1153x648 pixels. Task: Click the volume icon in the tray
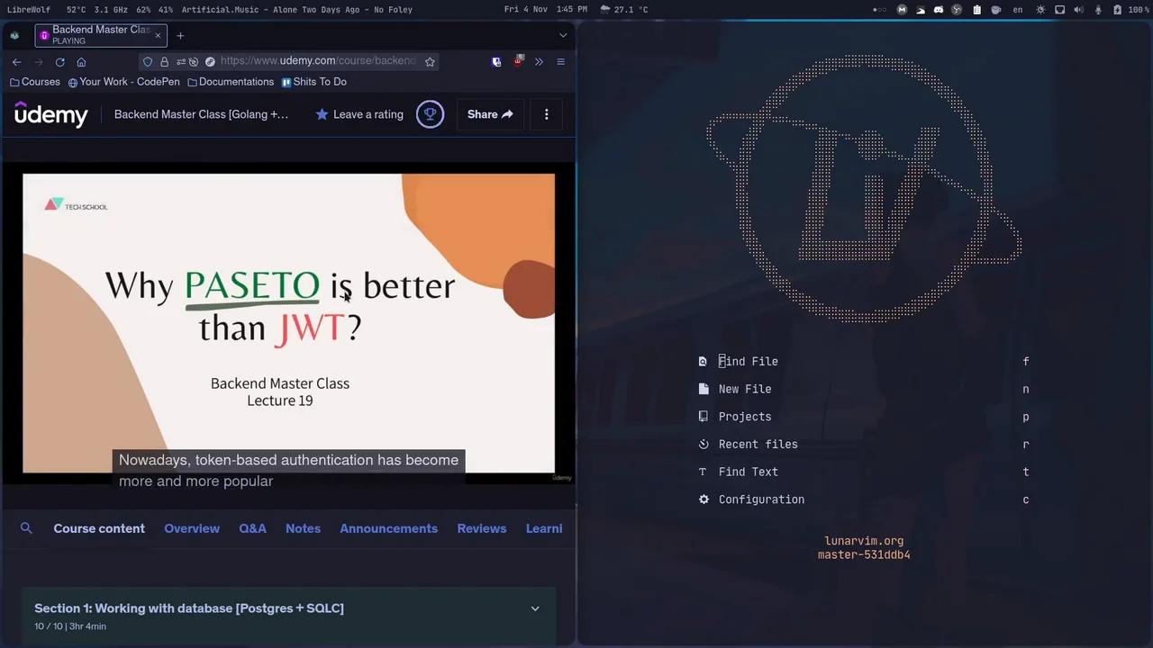[1079, 9]
